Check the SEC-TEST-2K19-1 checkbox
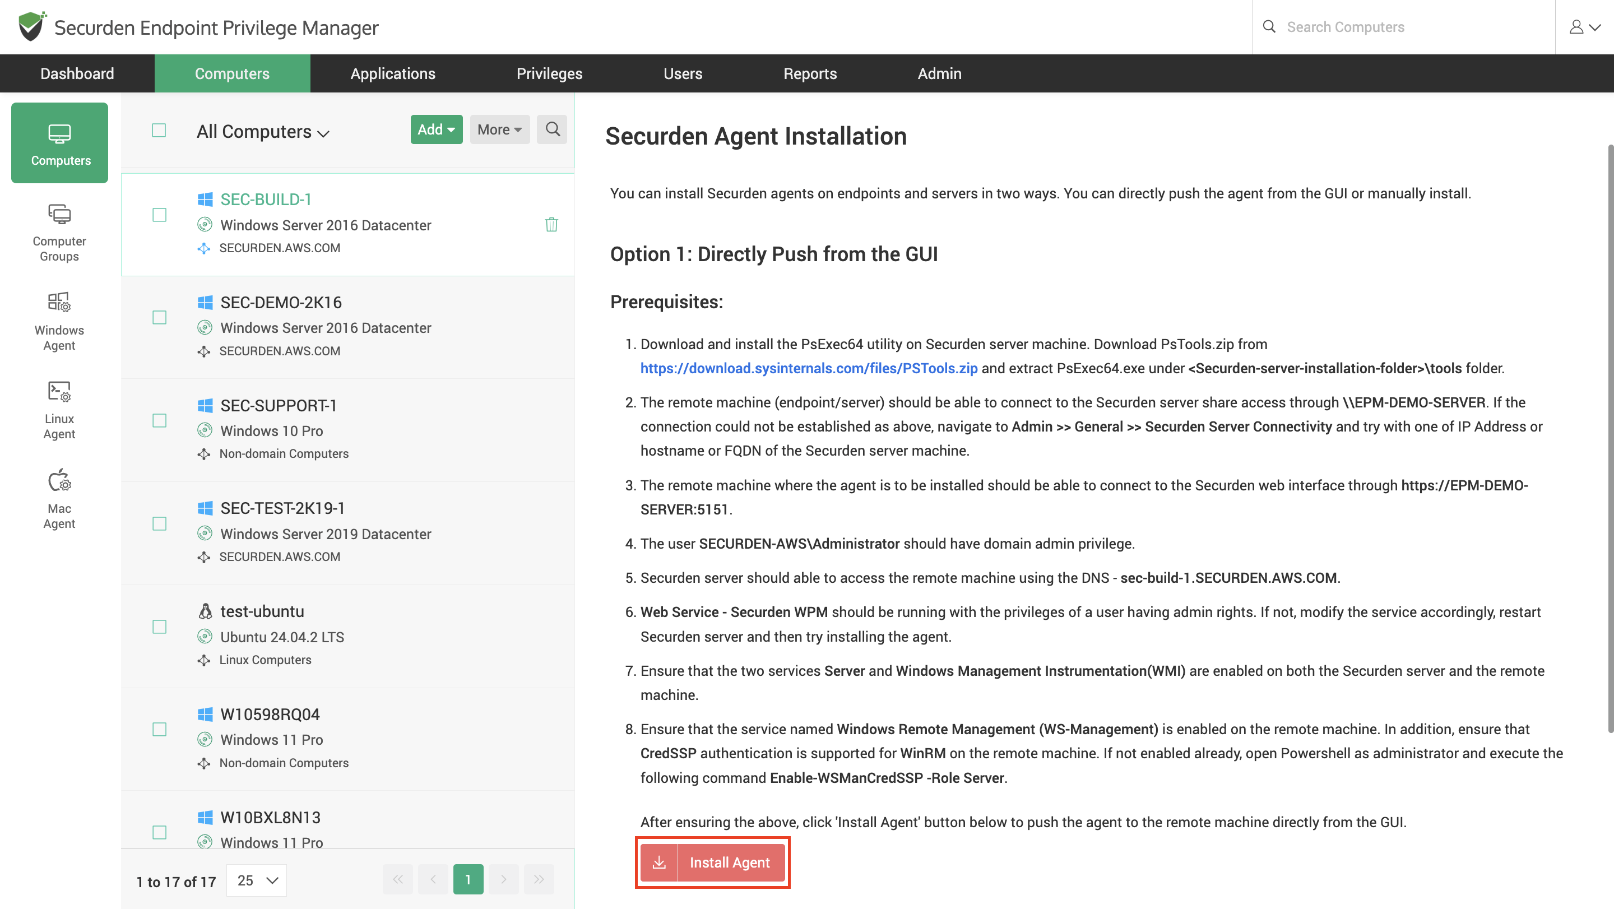The height and width of the screenshot is (909, 1614). tap(160, 523)
